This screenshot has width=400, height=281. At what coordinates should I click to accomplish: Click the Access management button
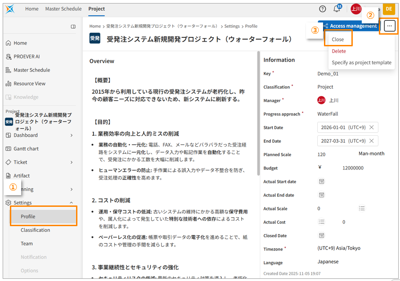pos(349,26)
